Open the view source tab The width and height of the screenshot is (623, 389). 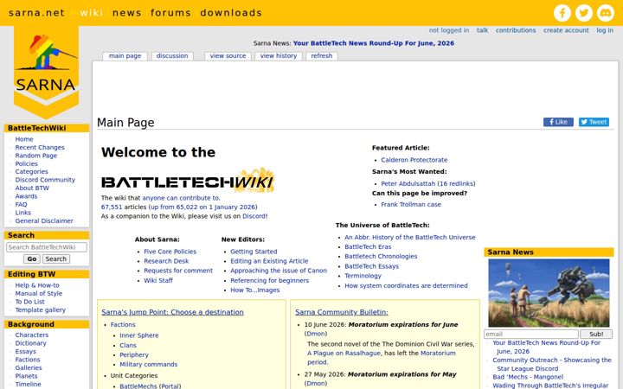(228, 56)
